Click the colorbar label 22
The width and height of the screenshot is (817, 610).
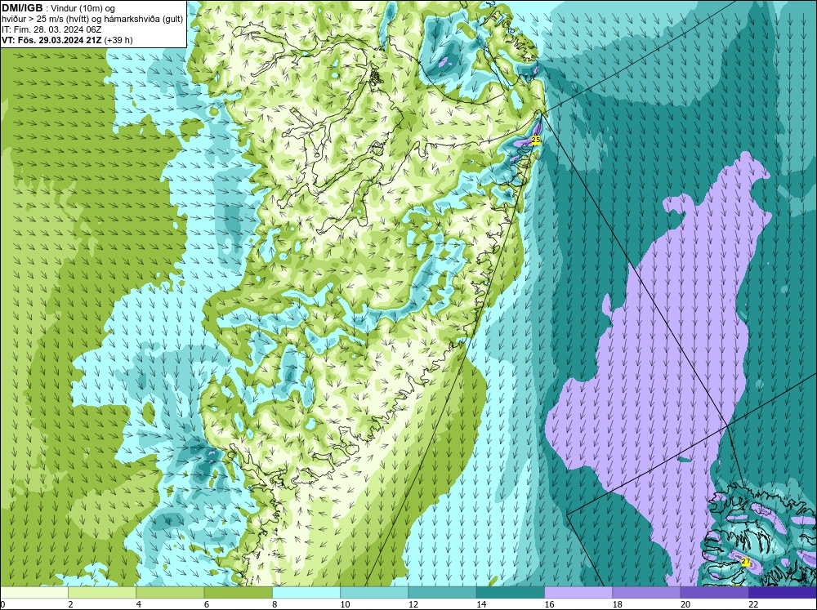pyautogui.click(x=753, y=604)
